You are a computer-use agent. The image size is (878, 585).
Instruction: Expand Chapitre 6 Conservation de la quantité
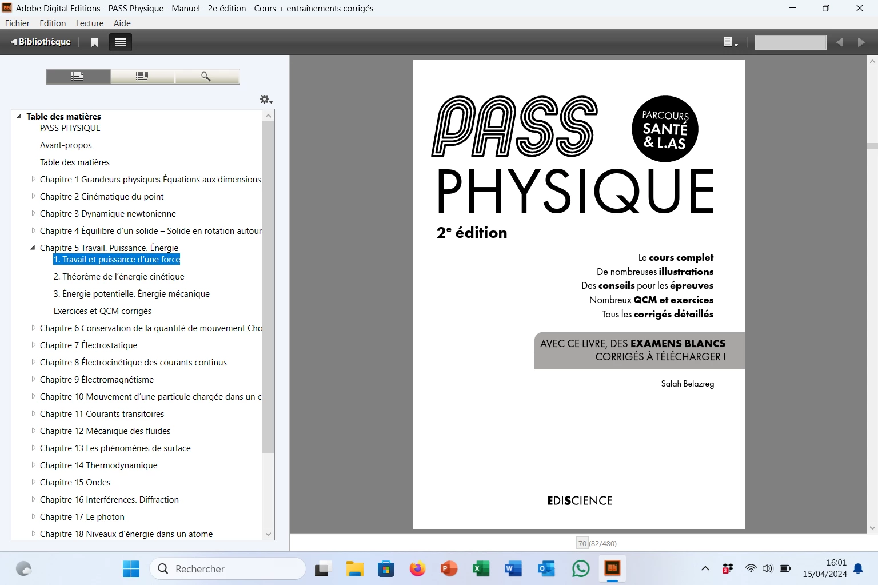pyautogui.click(x=33, y=328)
